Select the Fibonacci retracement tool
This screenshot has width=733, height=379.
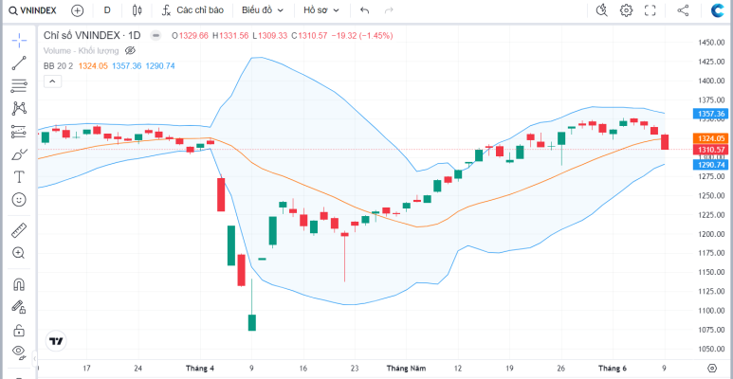(19, 85)
